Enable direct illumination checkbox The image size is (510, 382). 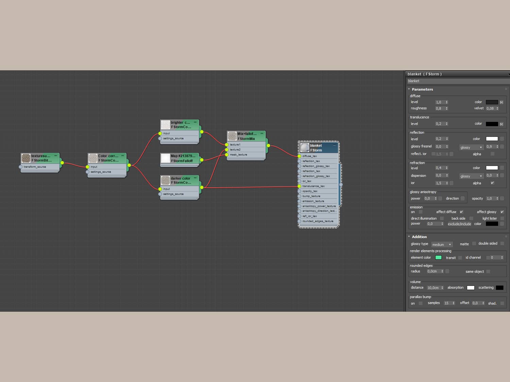[x=442, y=218]
